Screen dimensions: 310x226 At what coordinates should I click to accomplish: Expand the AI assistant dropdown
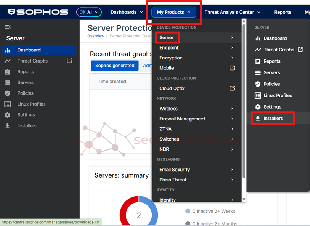(x=89, y=12)
